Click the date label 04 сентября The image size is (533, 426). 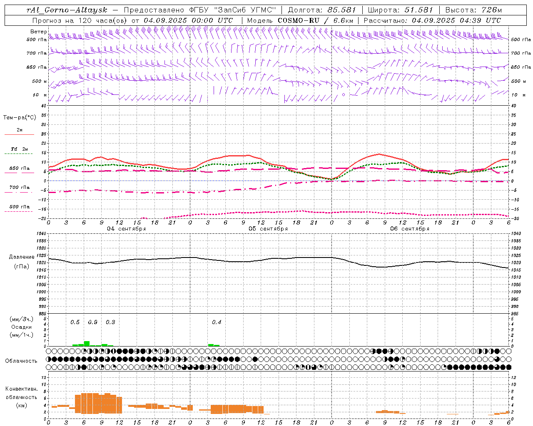[x=127, y=229]
